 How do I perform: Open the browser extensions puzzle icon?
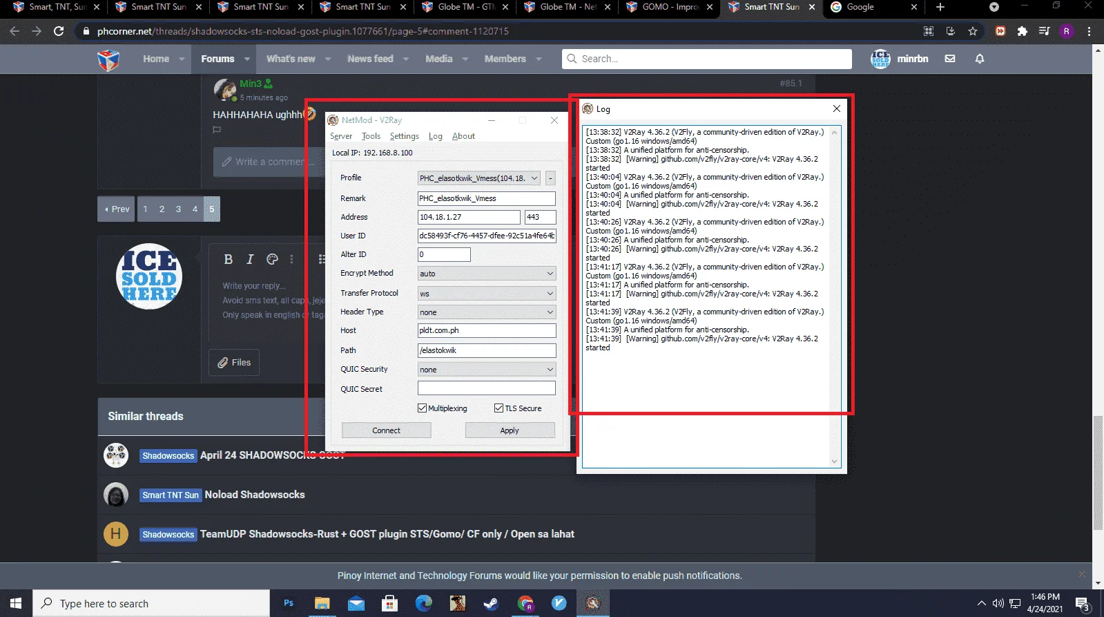1023,31
